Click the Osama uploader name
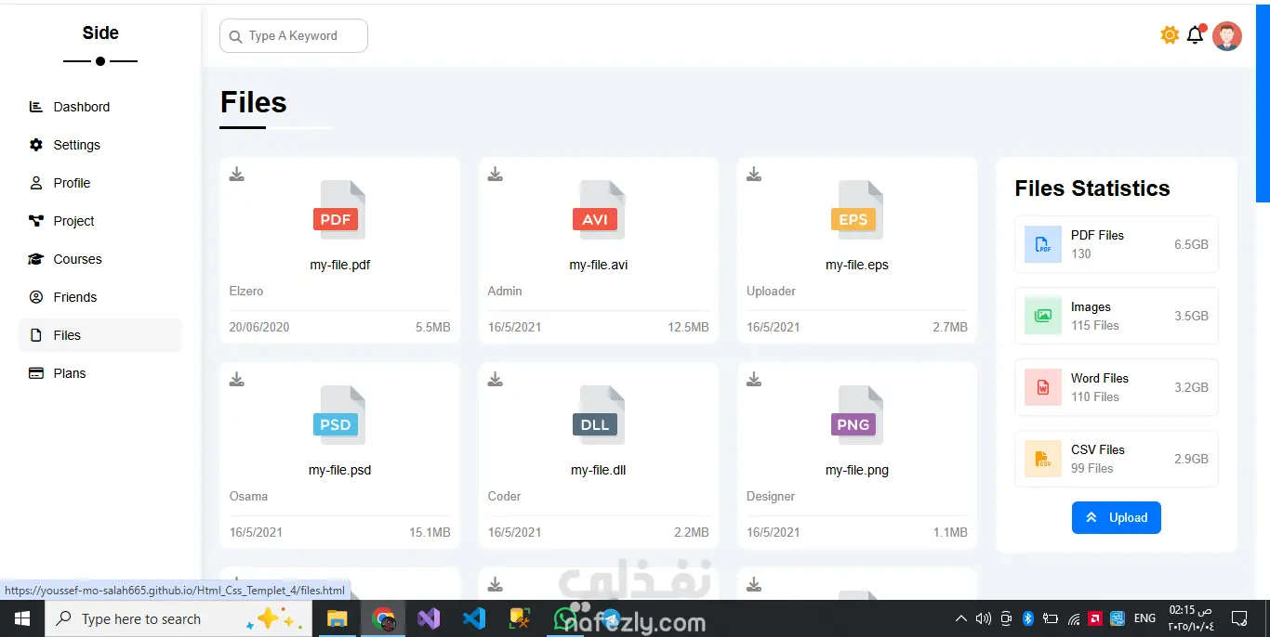The image size is (1270, 637). click(248, 496)
